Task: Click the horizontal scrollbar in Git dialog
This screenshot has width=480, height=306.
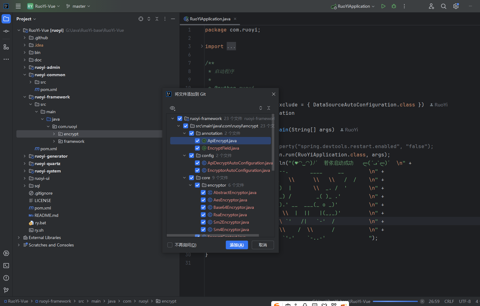Action: click(x=213, y=235)
